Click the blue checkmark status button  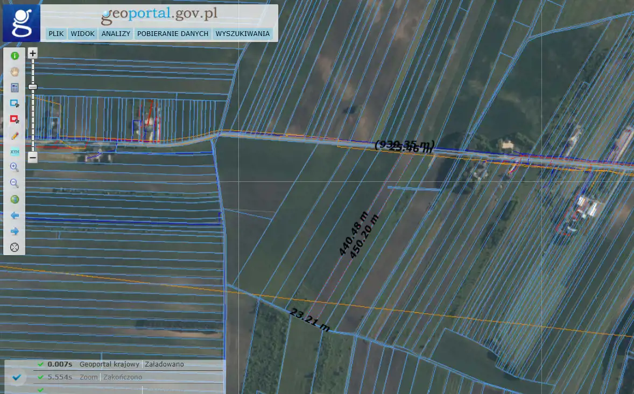pos(17,377)
